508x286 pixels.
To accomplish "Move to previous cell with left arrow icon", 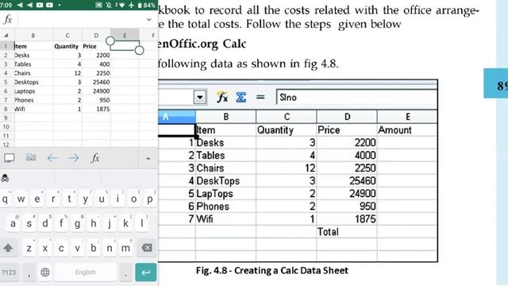I will (x=52, y=158).
